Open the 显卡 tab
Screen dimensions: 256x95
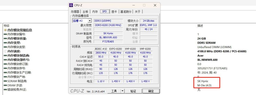[114, 11]
